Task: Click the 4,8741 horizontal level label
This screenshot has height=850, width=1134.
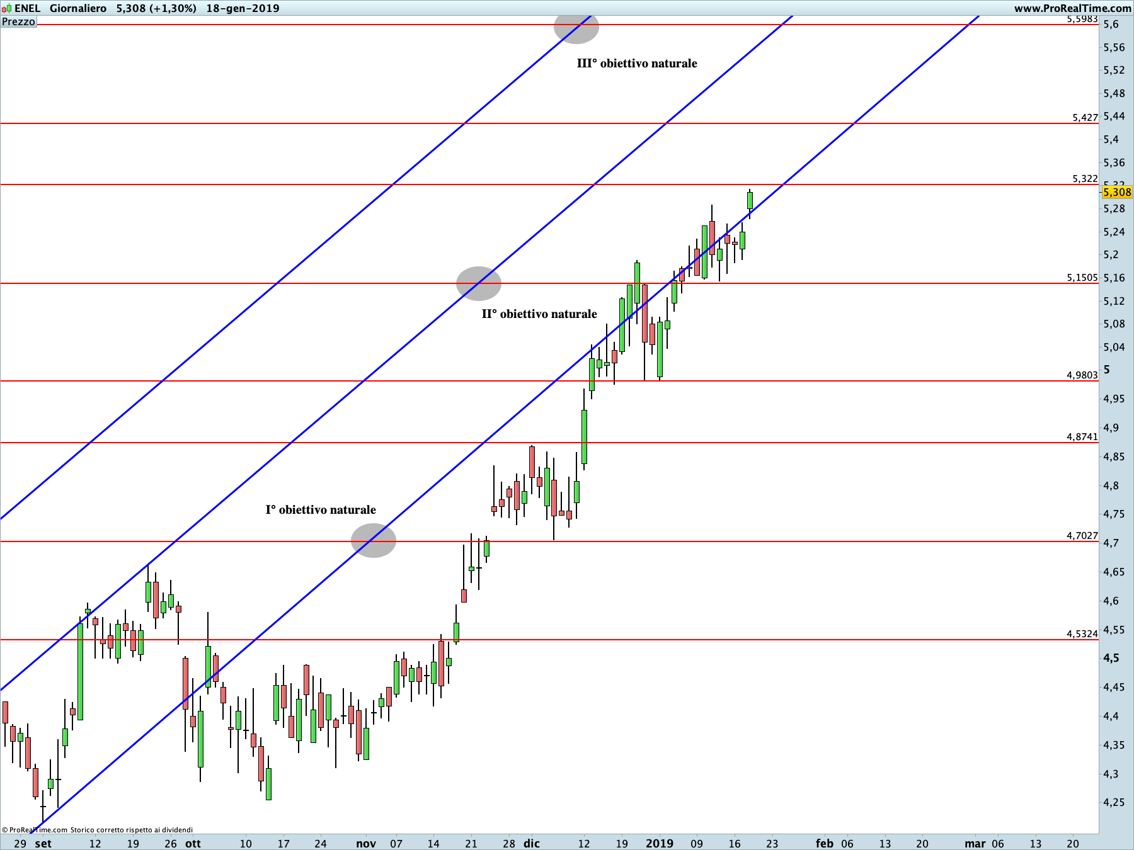Action: [x=1082, y=437]
